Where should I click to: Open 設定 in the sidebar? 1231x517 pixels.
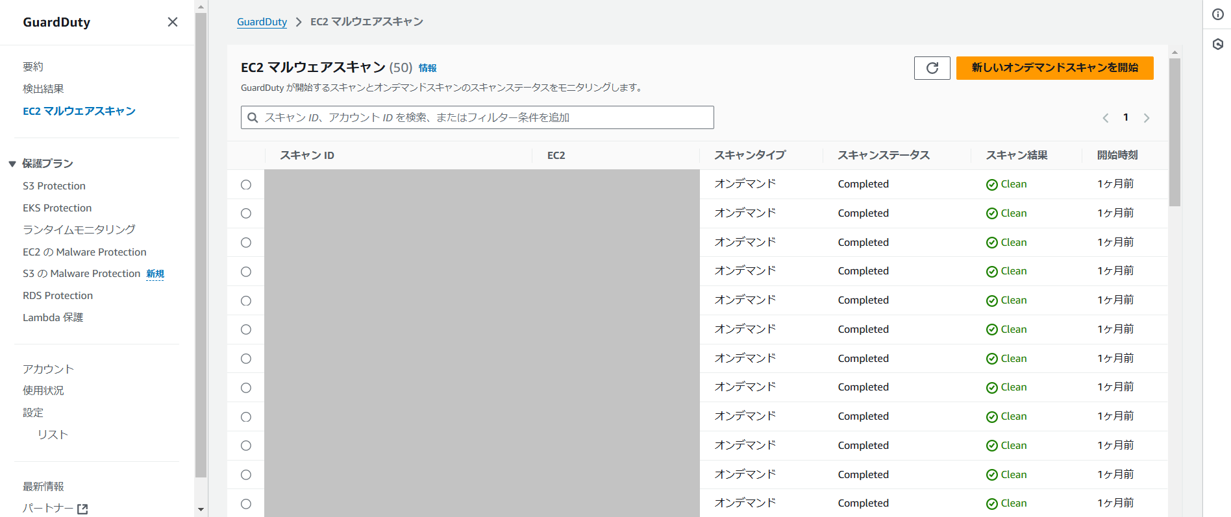(33, 413)
